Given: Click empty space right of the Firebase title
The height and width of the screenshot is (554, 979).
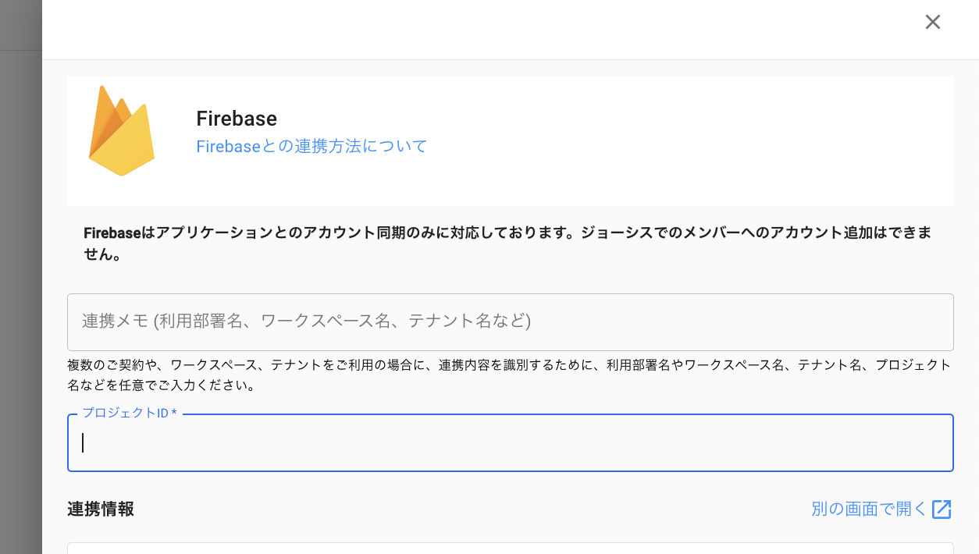Looking at the screenshot, I should click(625, 119).
